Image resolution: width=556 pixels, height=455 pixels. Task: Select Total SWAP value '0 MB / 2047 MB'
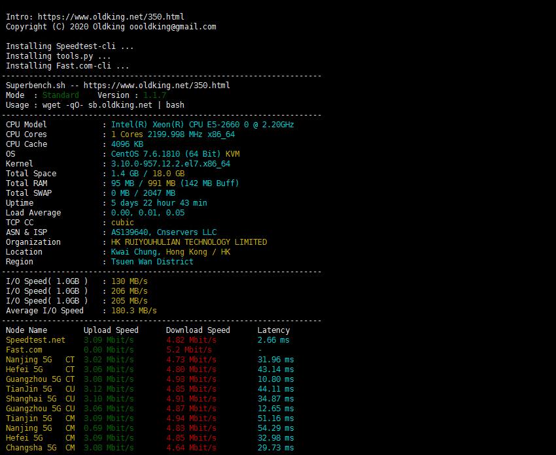[x=143, y=193]
